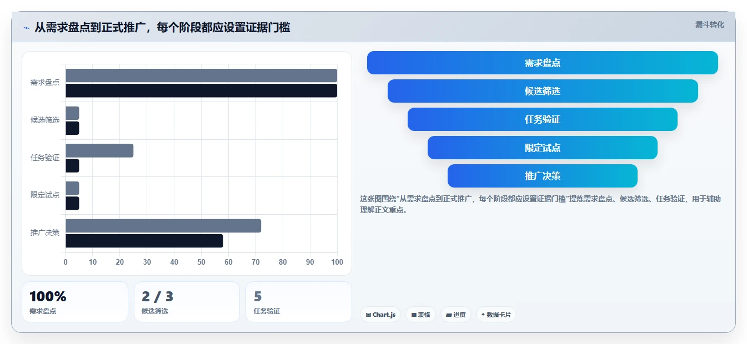Click the dark 任务验证 bar in the chart
747x344 pixels.
point(72,166)
